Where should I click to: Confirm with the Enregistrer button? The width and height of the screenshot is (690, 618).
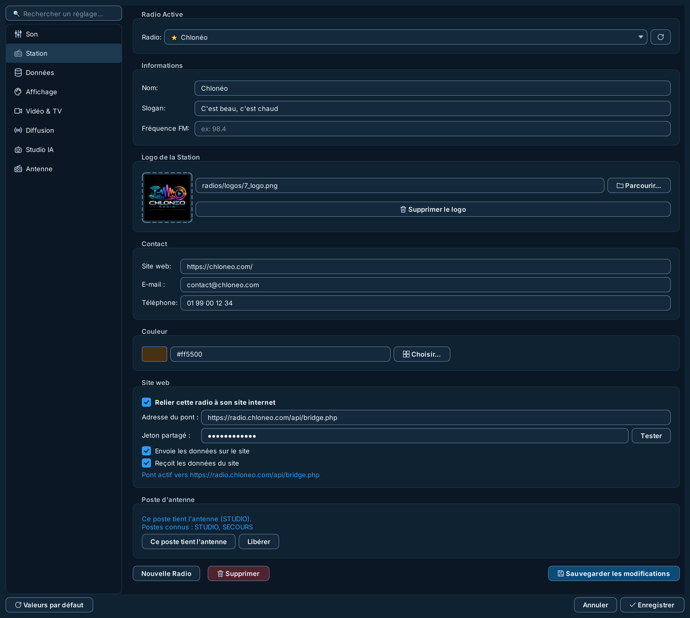(x=652, y=605)
